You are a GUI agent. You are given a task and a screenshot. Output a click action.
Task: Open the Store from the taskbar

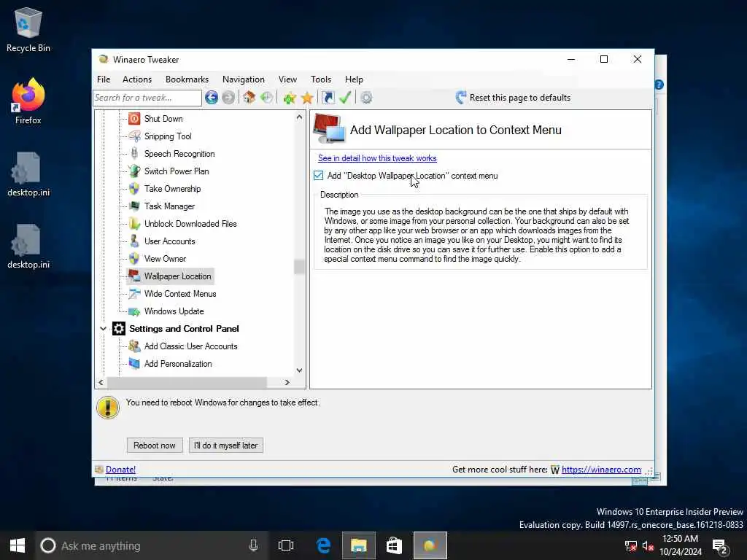point(394,545)
